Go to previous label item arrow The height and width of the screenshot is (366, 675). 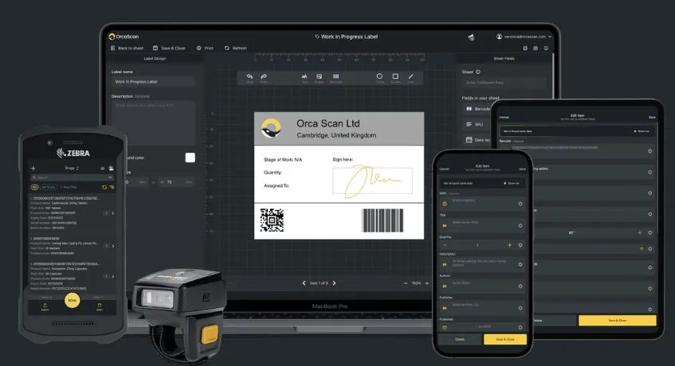tap(304, 283)
